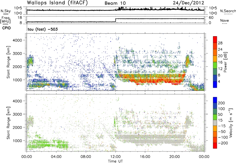Click the 'CPID' label
This screenshot has width=236, height=163.
pyautogui.click(x=6, y=28)
